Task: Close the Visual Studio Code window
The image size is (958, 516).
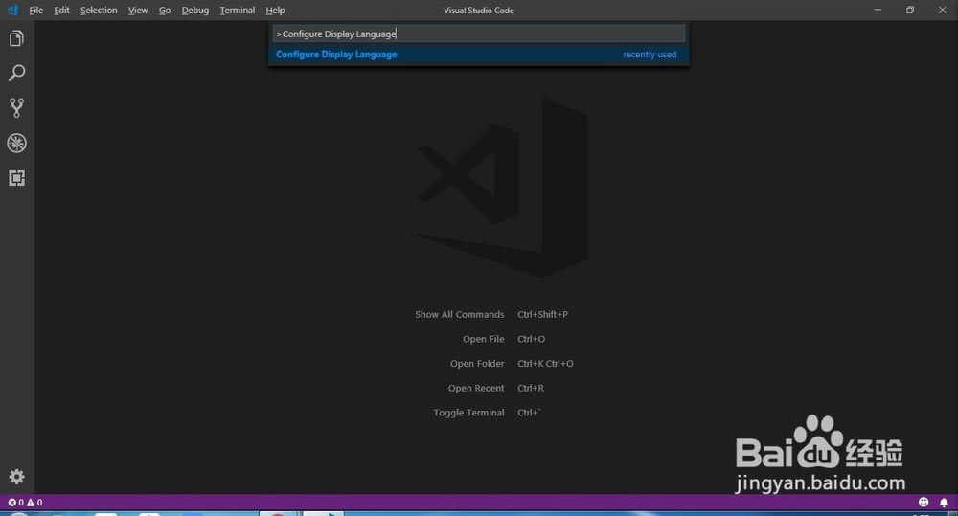Action: click(x=942, y=10)
